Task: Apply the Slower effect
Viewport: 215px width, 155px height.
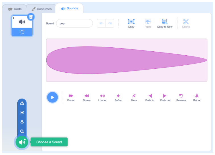Action: coord(87,98)
